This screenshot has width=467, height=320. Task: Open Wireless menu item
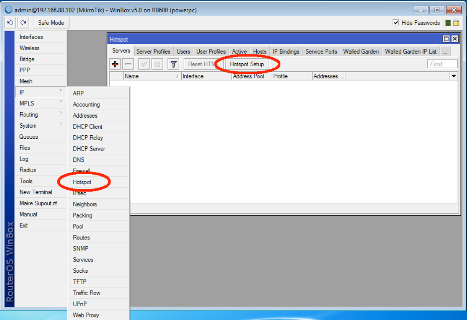click(40, 48)
